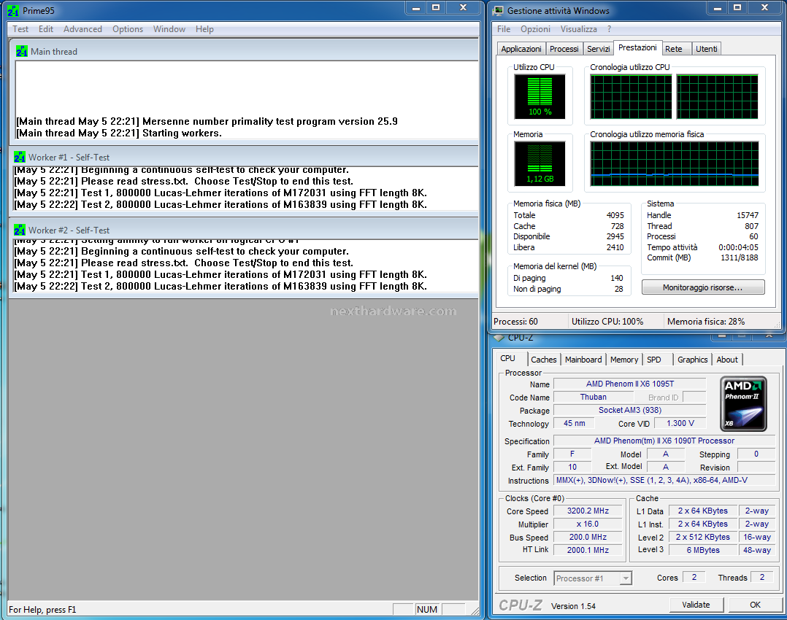The image size is (787, 620).
Task: Click the Task Manager title bar icon
Action: tap(498, 10)
